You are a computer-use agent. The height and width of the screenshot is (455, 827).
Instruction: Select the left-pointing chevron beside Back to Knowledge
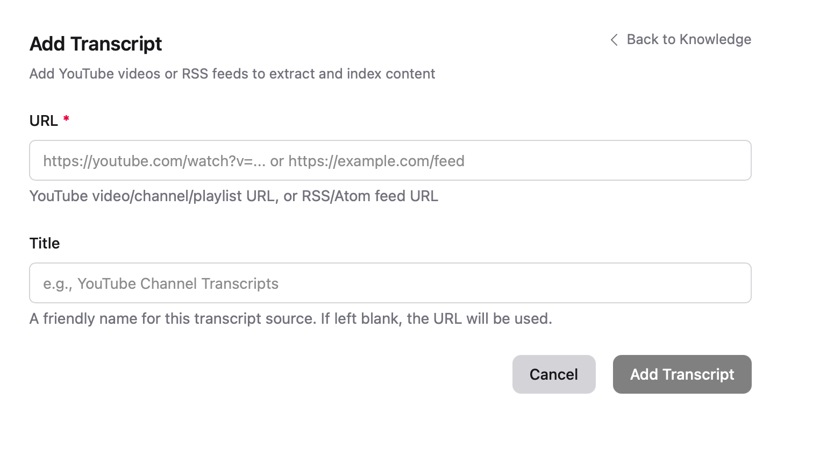click(x=615, y=39)
